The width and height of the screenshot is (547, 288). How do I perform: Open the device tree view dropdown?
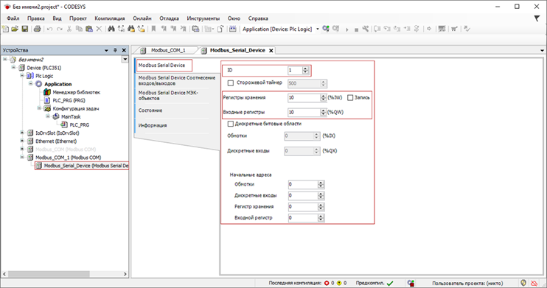[x=125, y=60]
